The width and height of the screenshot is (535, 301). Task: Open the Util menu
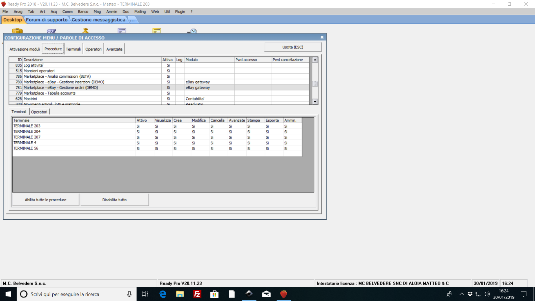click(x=167, y=12)
